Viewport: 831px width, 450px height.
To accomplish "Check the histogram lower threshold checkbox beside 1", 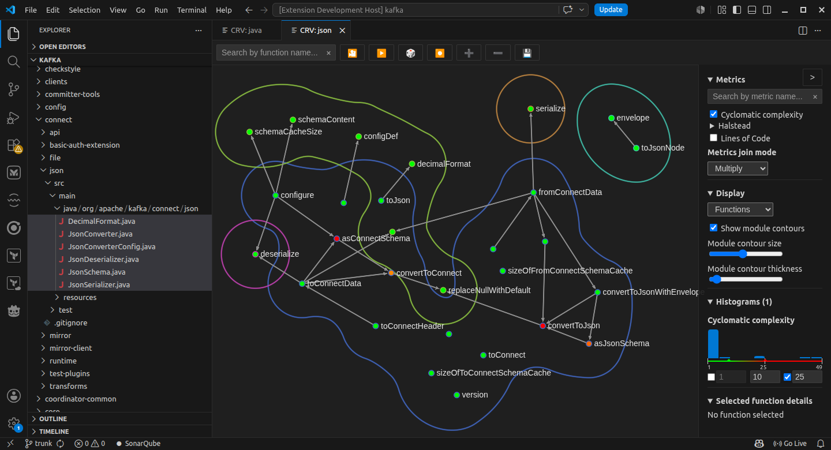I will point(712,377).
